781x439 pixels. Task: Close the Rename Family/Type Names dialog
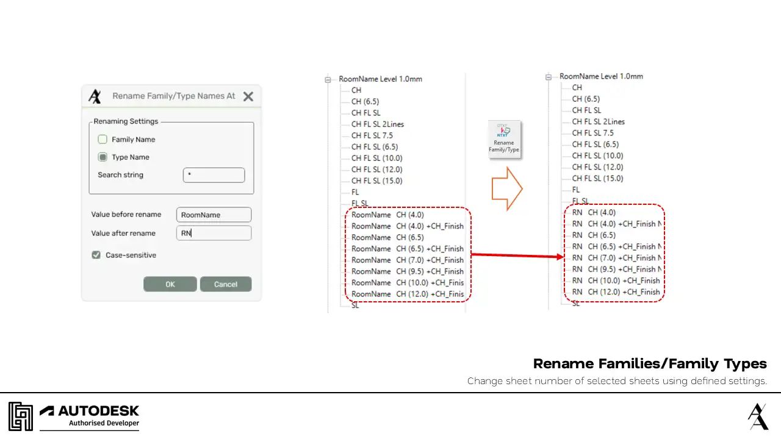click(x=248, y=96)
